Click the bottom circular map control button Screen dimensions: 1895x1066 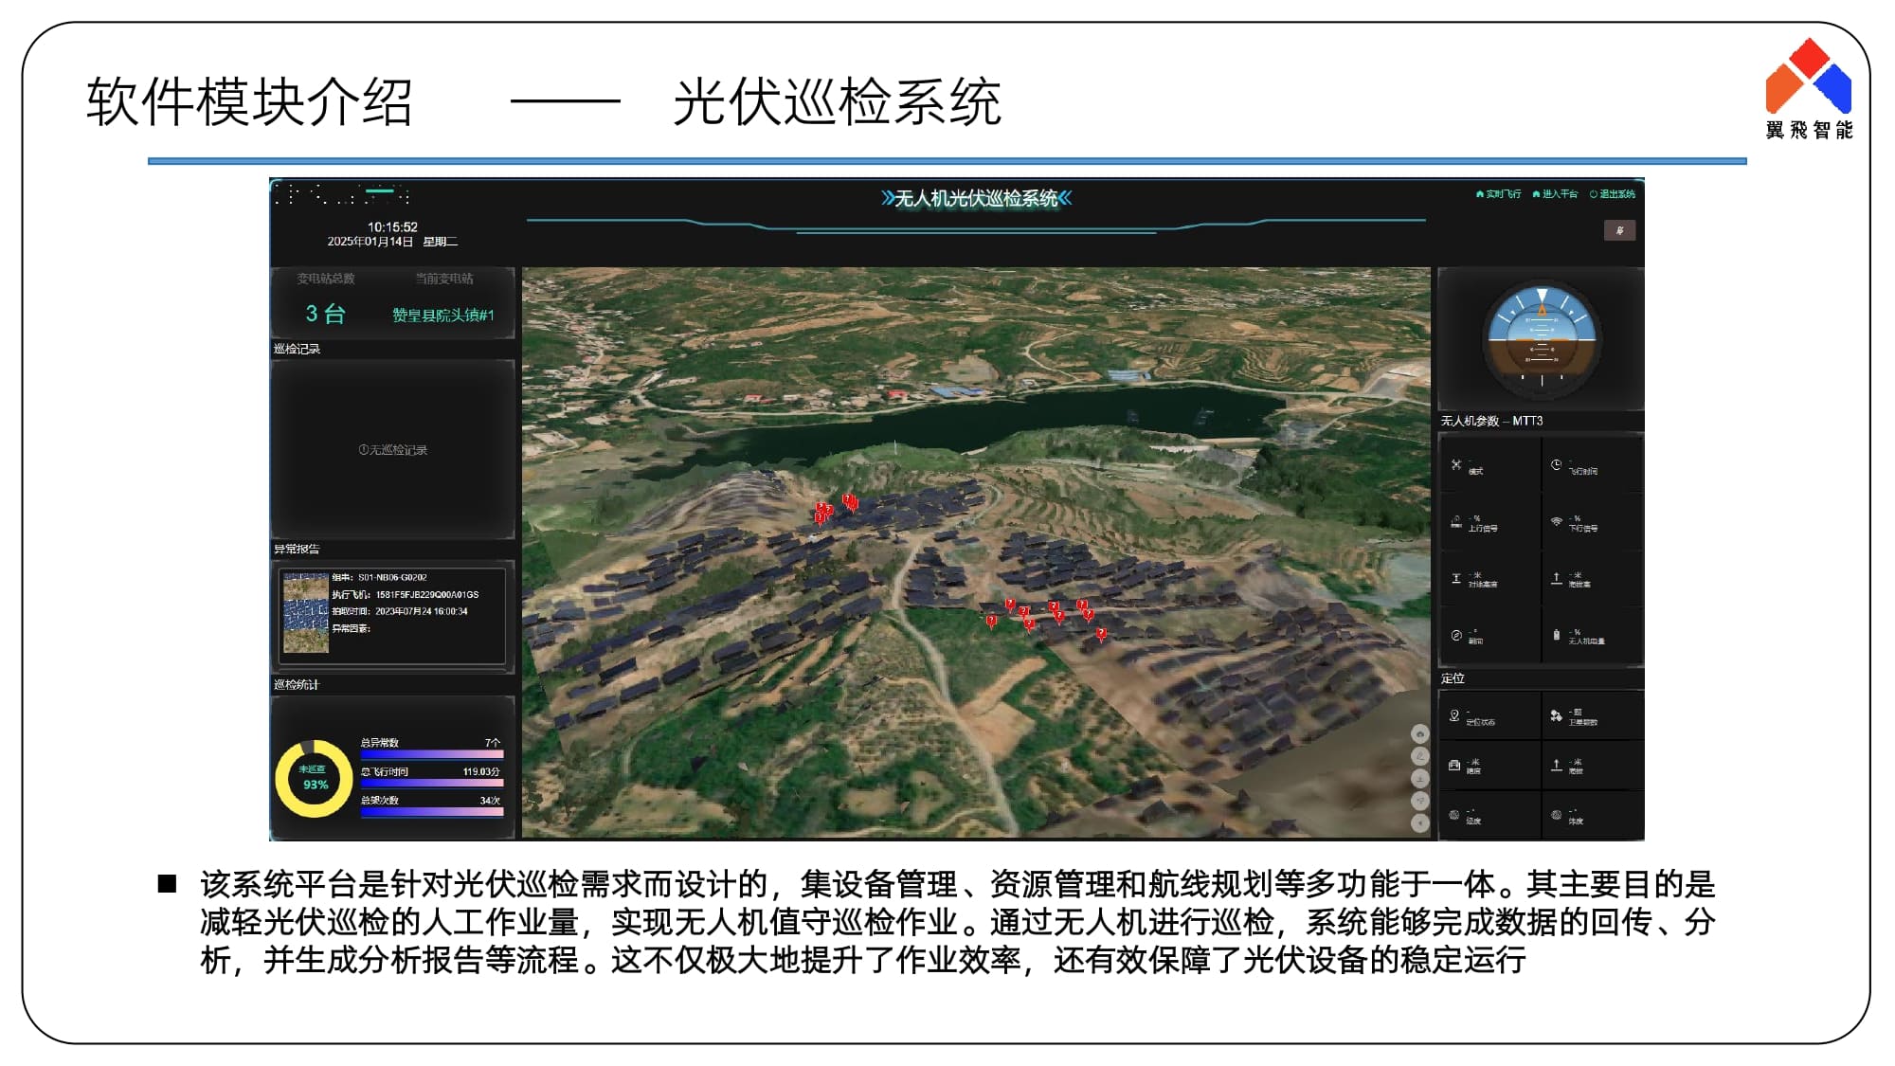click(x=1419, y=823)
